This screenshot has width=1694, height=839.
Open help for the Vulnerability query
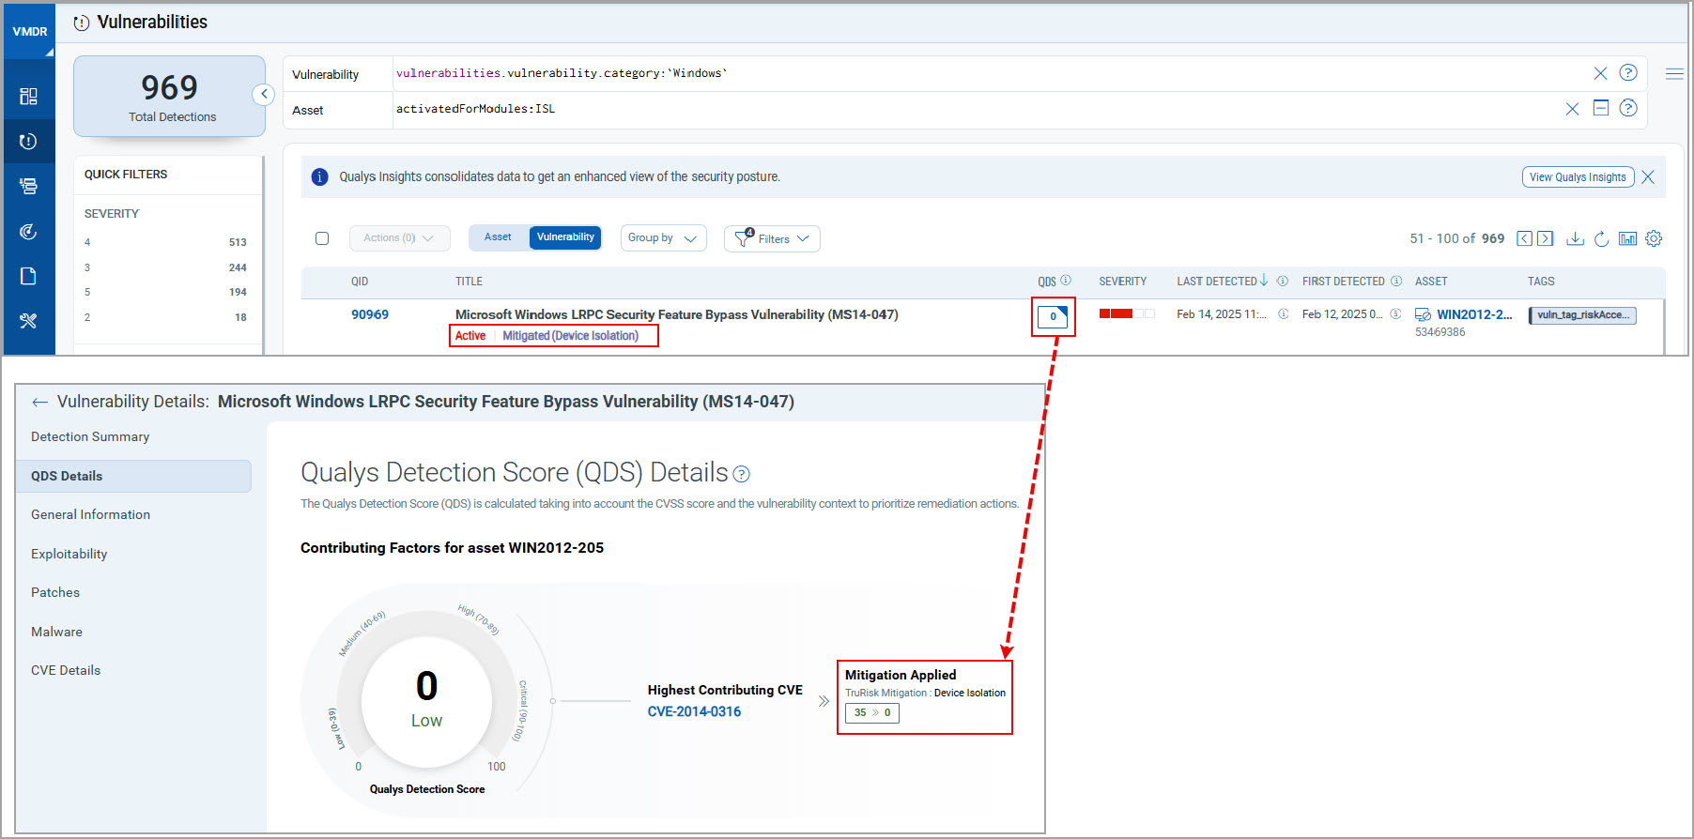pyautogui.click(x=1628, y=72)
